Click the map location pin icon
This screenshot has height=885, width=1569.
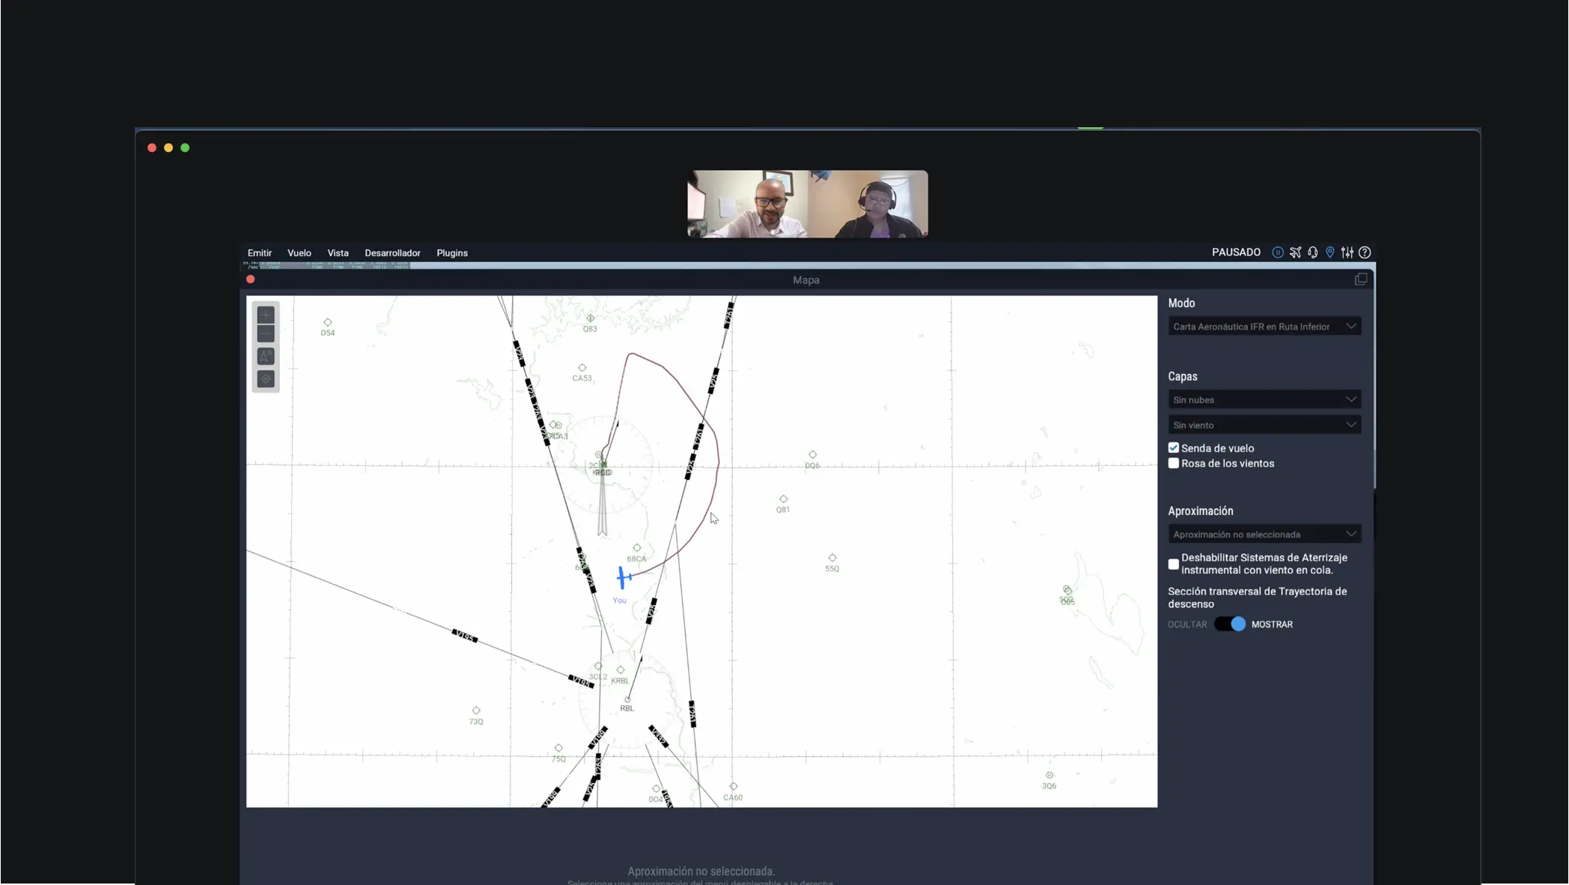point(1330,253)
